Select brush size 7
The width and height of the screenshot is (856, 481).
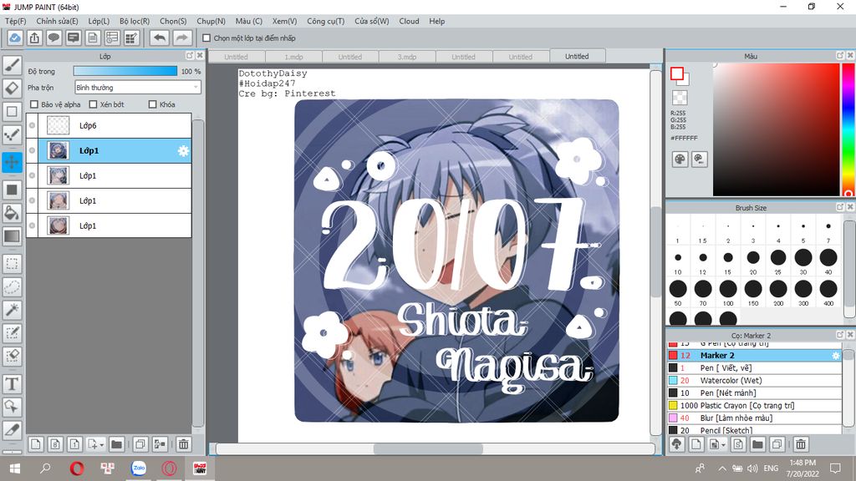click(x=828, y=230)
